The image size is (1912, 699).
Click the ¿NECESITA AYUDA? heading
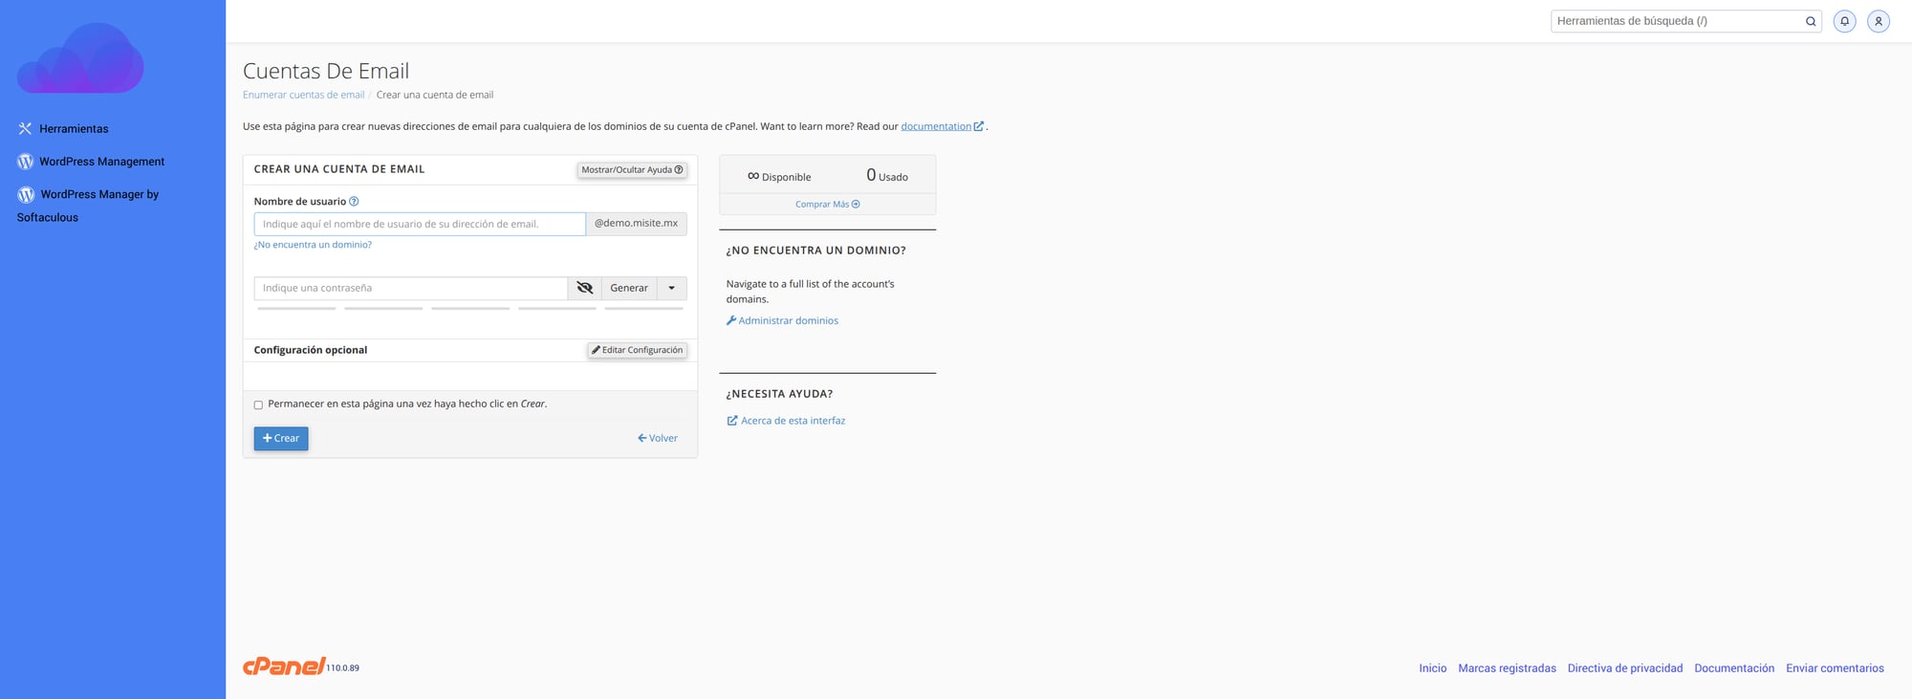pyautogui.click(x=779, y=394)
